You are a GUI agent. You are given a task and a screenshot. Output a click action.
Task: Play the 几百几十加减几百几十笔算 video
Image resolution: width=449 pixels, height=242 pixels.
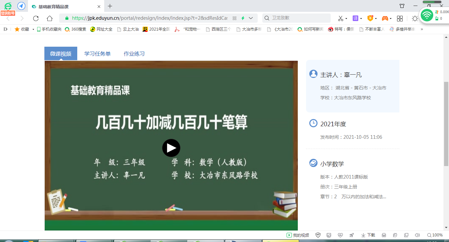(x=171, y=148)
